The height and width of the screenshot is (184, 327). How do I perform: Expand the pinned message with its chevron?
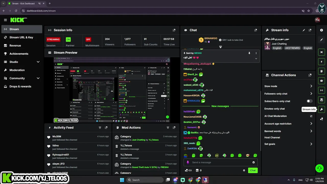pyautogui.click(x=256, y=59)
